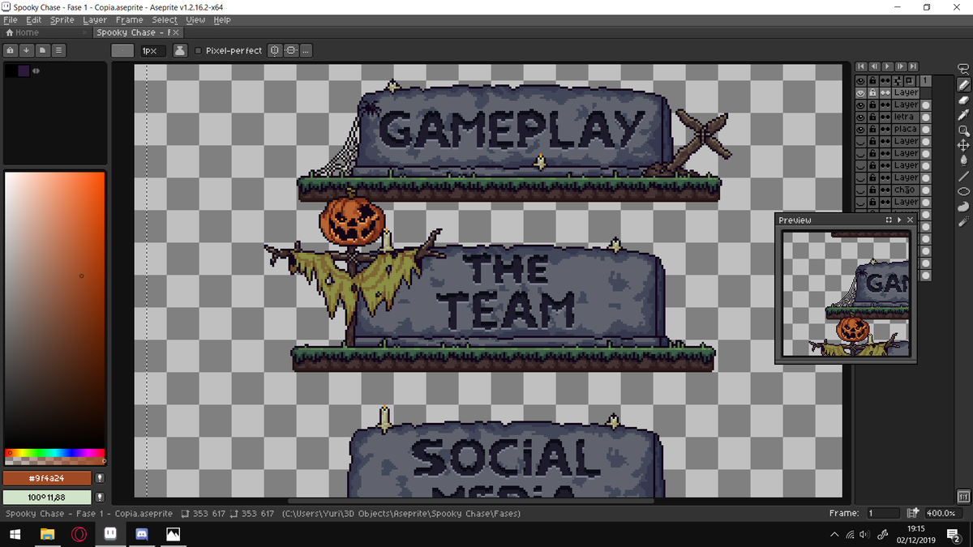Click the Frame number field

882,513
